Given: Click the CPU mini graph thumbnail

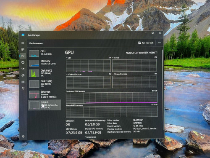Looking at the screenshot, I should click(x=34, y=54).
